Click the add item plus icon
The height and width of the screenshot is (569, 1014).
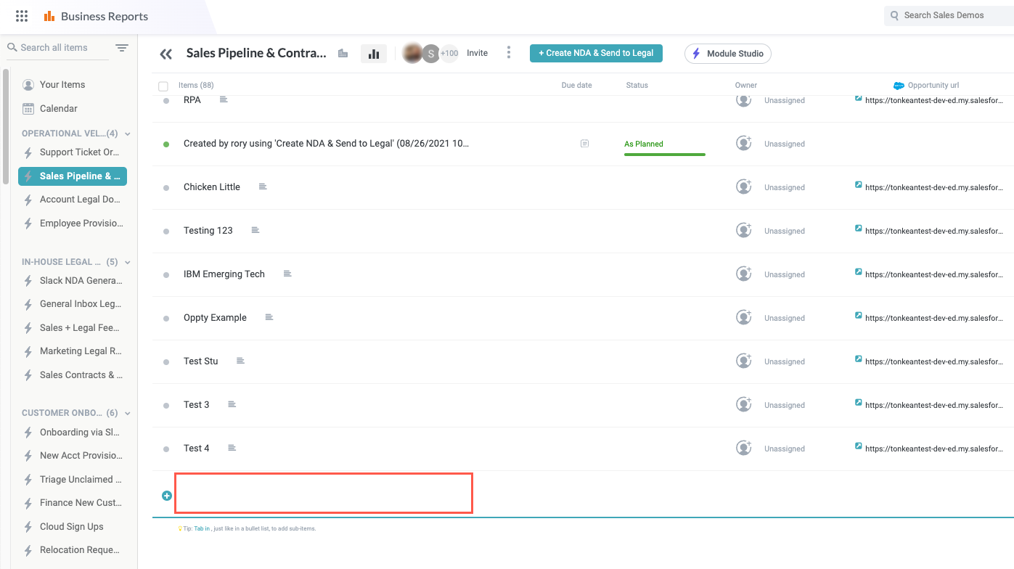(x=167, y=496)
